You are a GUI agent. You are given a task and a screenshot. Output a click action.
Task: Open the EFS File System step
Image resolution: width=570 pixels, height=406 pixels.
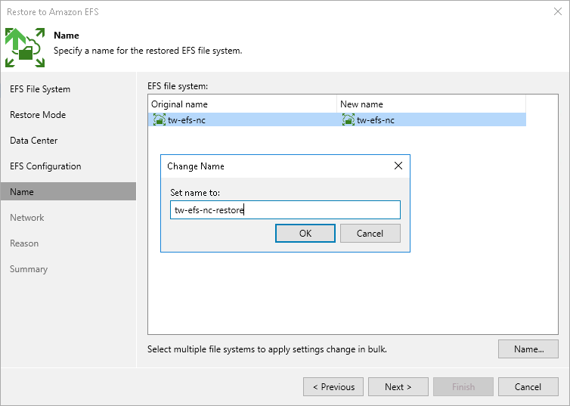[40, 89]
